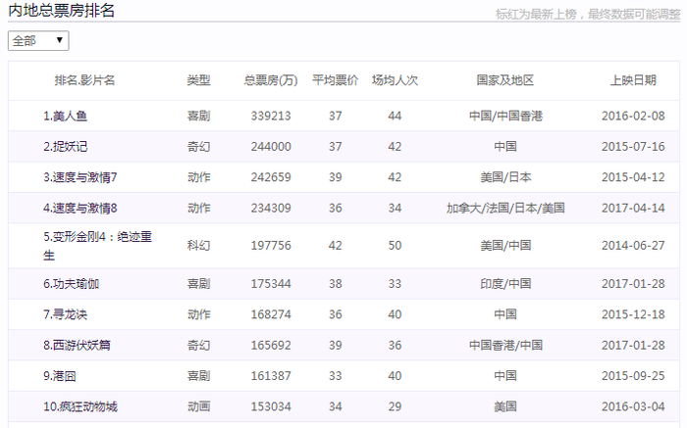Open the 2.捉妖记 movie link
Viewport: 687px width, 428px height.
66,147
